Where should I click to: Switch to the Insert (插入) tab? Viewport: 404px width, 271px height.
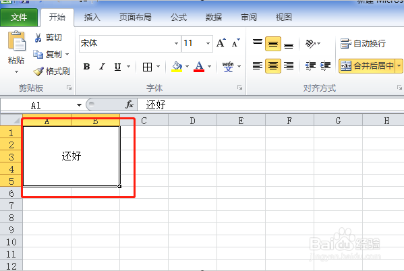[x=92, y=18]
